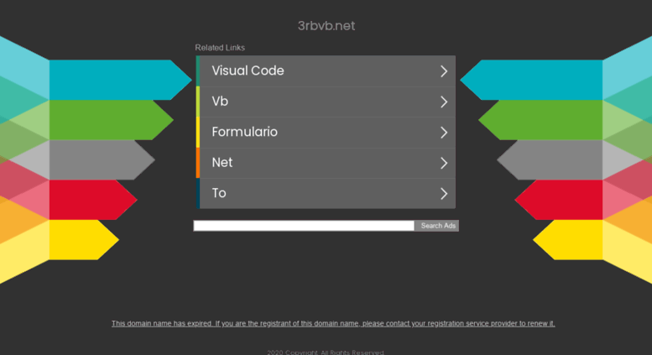Click the teal color bar beside Visual Code
The height and width of the screenshot is (355, 652).
(x=198, y=71)
